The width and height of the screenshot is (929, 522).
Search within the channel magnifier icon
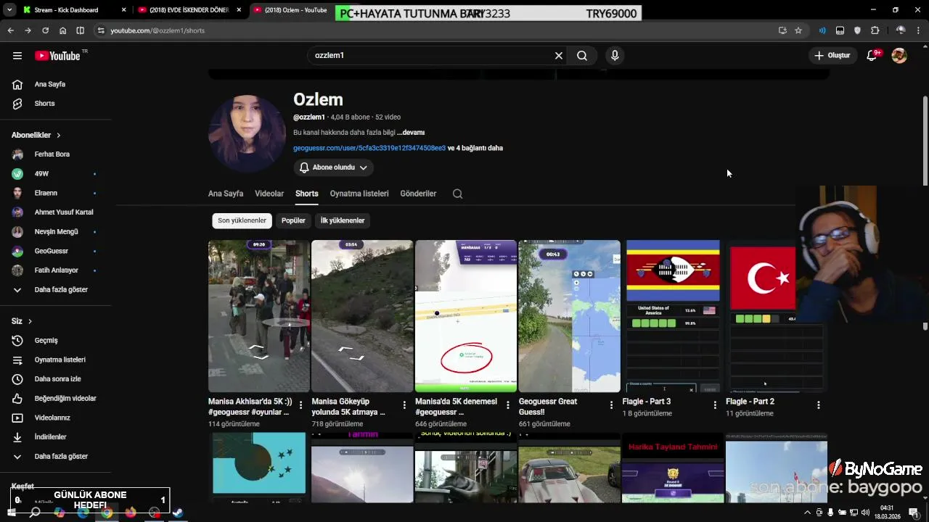[457, 194]
